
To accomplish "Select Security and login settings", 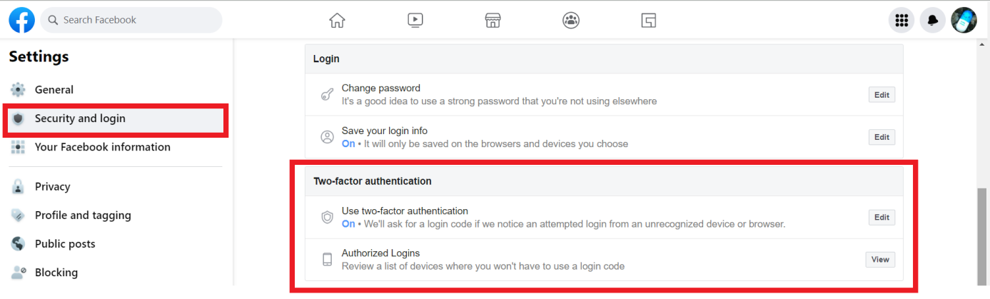I will click(80, 118).
